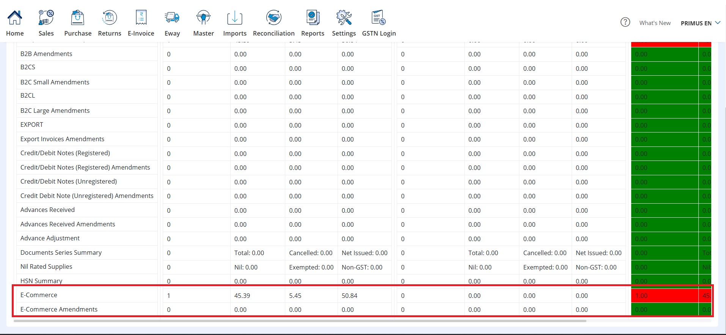Select the B2C Large Amendments row label
This screenshot has width=726, height=335.
click(55, 111)
